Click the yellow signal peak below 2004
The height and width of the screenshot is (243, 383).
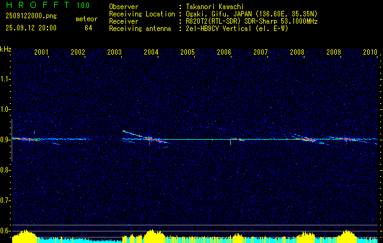coord(153,236)
